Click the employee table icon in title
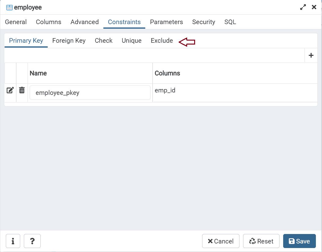 coord(9,8)
